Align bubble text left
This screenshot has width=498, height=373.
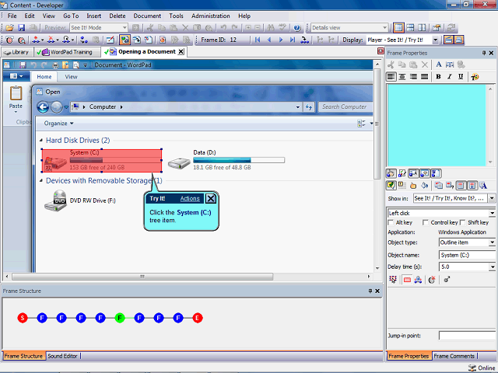tap(391, 77)
